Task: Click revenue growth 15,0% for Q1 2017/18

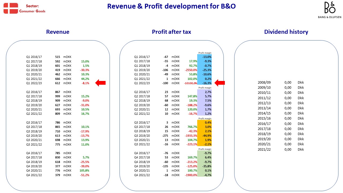Action: coord(85,61)
